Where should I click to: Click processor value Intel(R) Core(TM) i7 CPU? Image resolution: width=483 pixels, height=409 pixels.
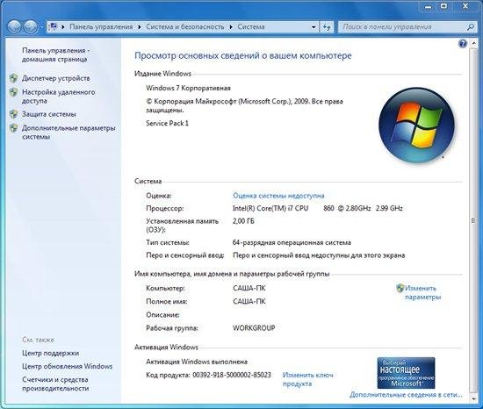270,208
